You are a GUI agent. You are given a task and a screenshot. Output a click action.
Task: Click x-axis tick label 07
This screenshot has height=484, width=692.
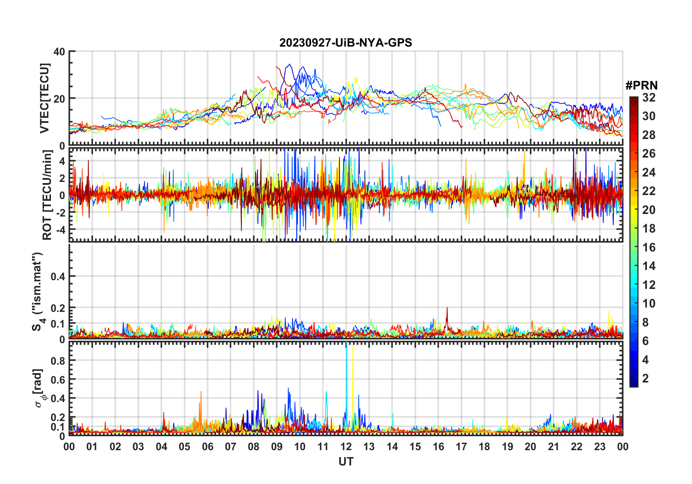click(x=231, y=447)
